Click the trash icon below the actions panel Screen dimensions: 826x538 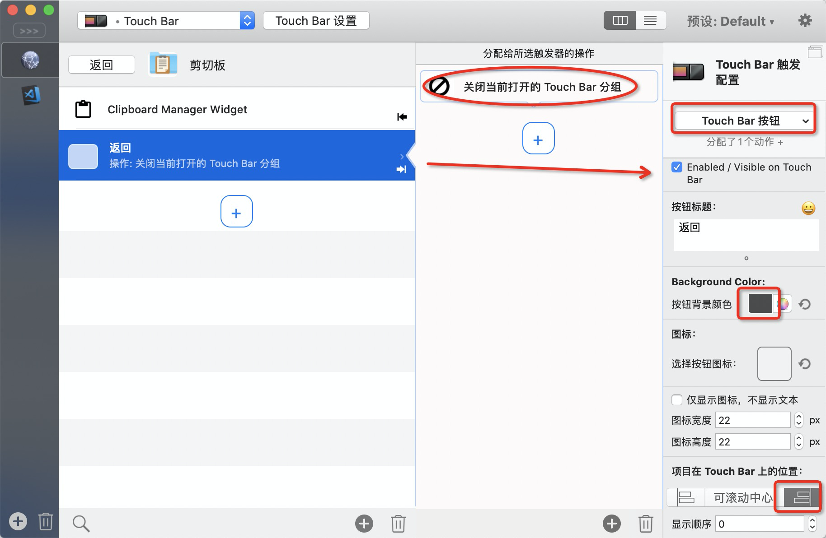coord(645,523)
